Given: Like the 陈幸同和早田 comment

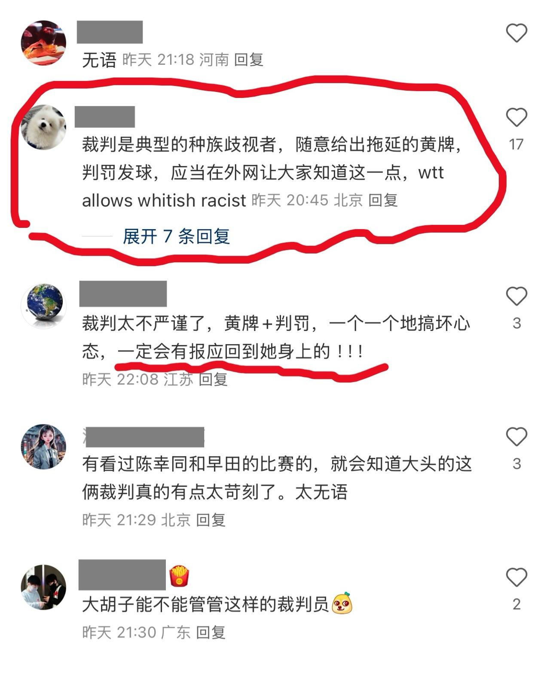Looking at the screenshot, I should 516,437.
